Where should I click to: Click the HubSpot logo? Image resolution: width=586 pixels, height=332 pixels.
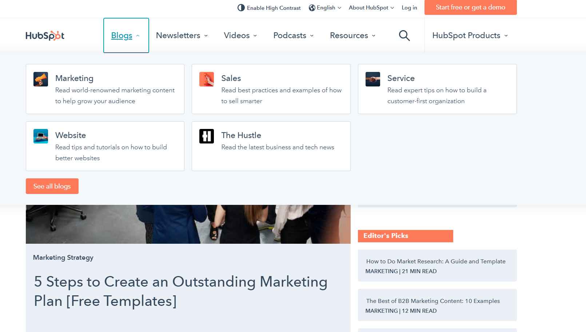click(x=45, y=36)
